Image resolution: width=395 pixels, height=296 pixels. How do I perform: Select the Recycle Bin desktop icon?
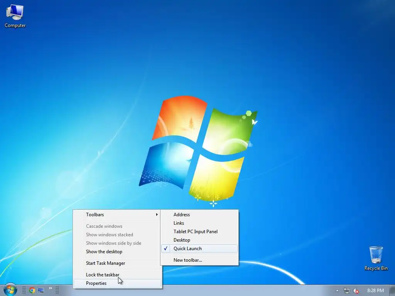376,259
